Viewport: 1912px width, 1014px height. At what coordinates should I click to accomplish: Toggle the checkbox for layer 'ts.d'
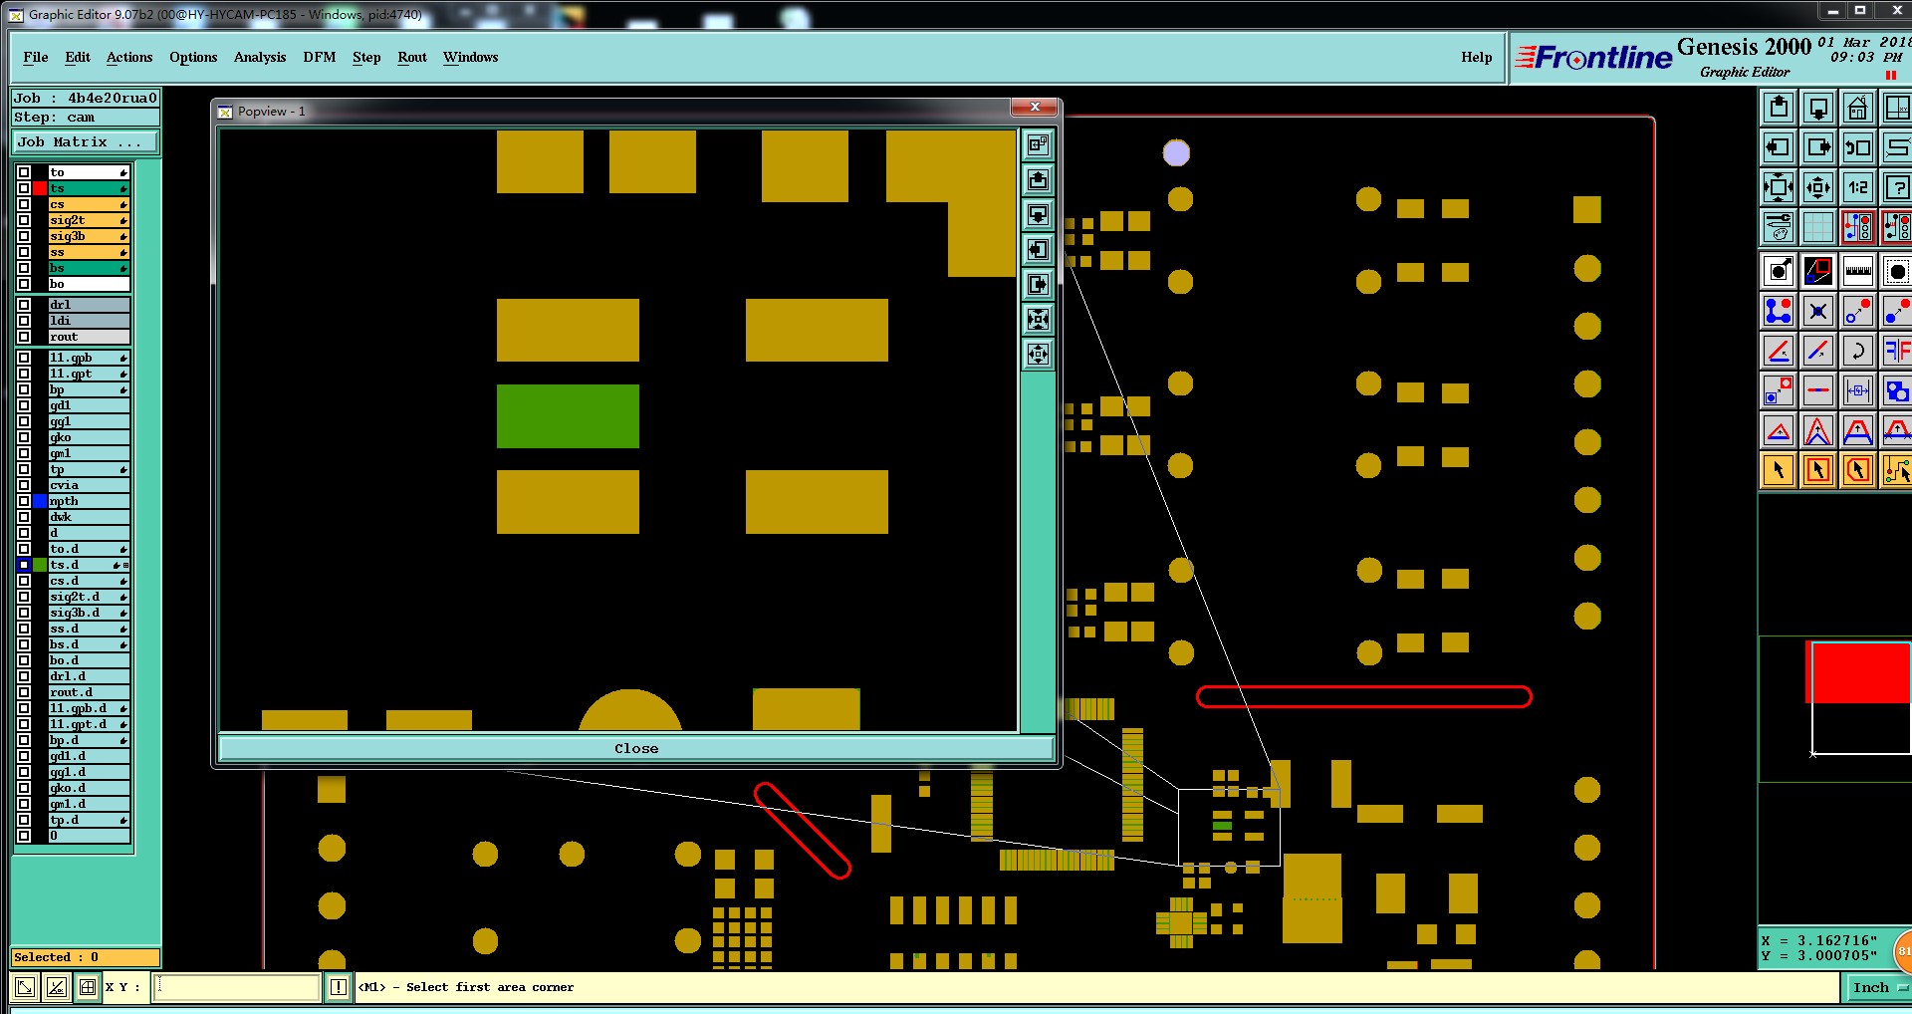pos(24,565)
